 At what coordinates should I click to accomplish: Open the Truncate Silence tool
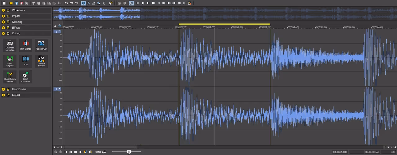pos(41,61)
